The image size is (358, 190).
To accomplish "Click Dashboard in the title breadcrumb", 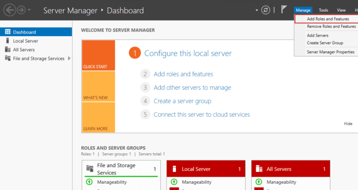I will pos(126,10).
